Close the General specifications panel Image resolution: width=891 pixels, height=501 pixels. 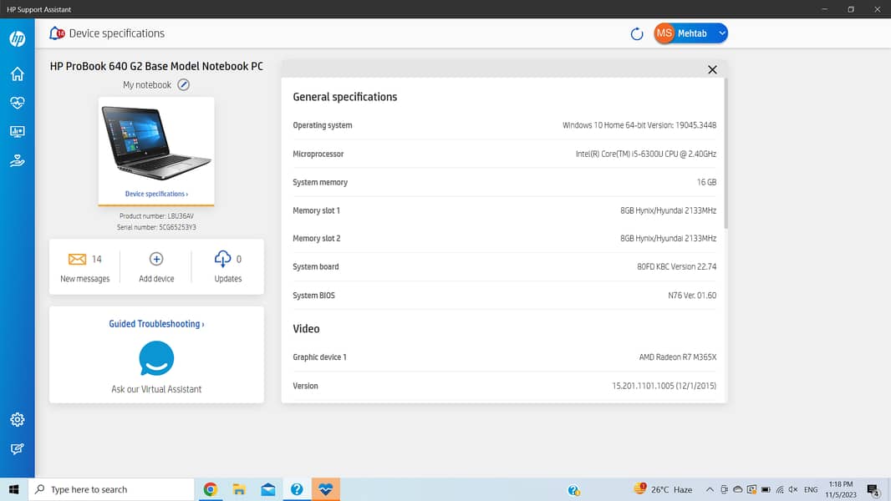(x=712, y=70)
